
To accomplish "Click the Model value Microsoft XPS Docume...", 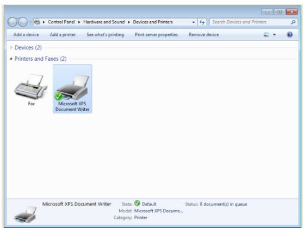I will pos(158,211).
